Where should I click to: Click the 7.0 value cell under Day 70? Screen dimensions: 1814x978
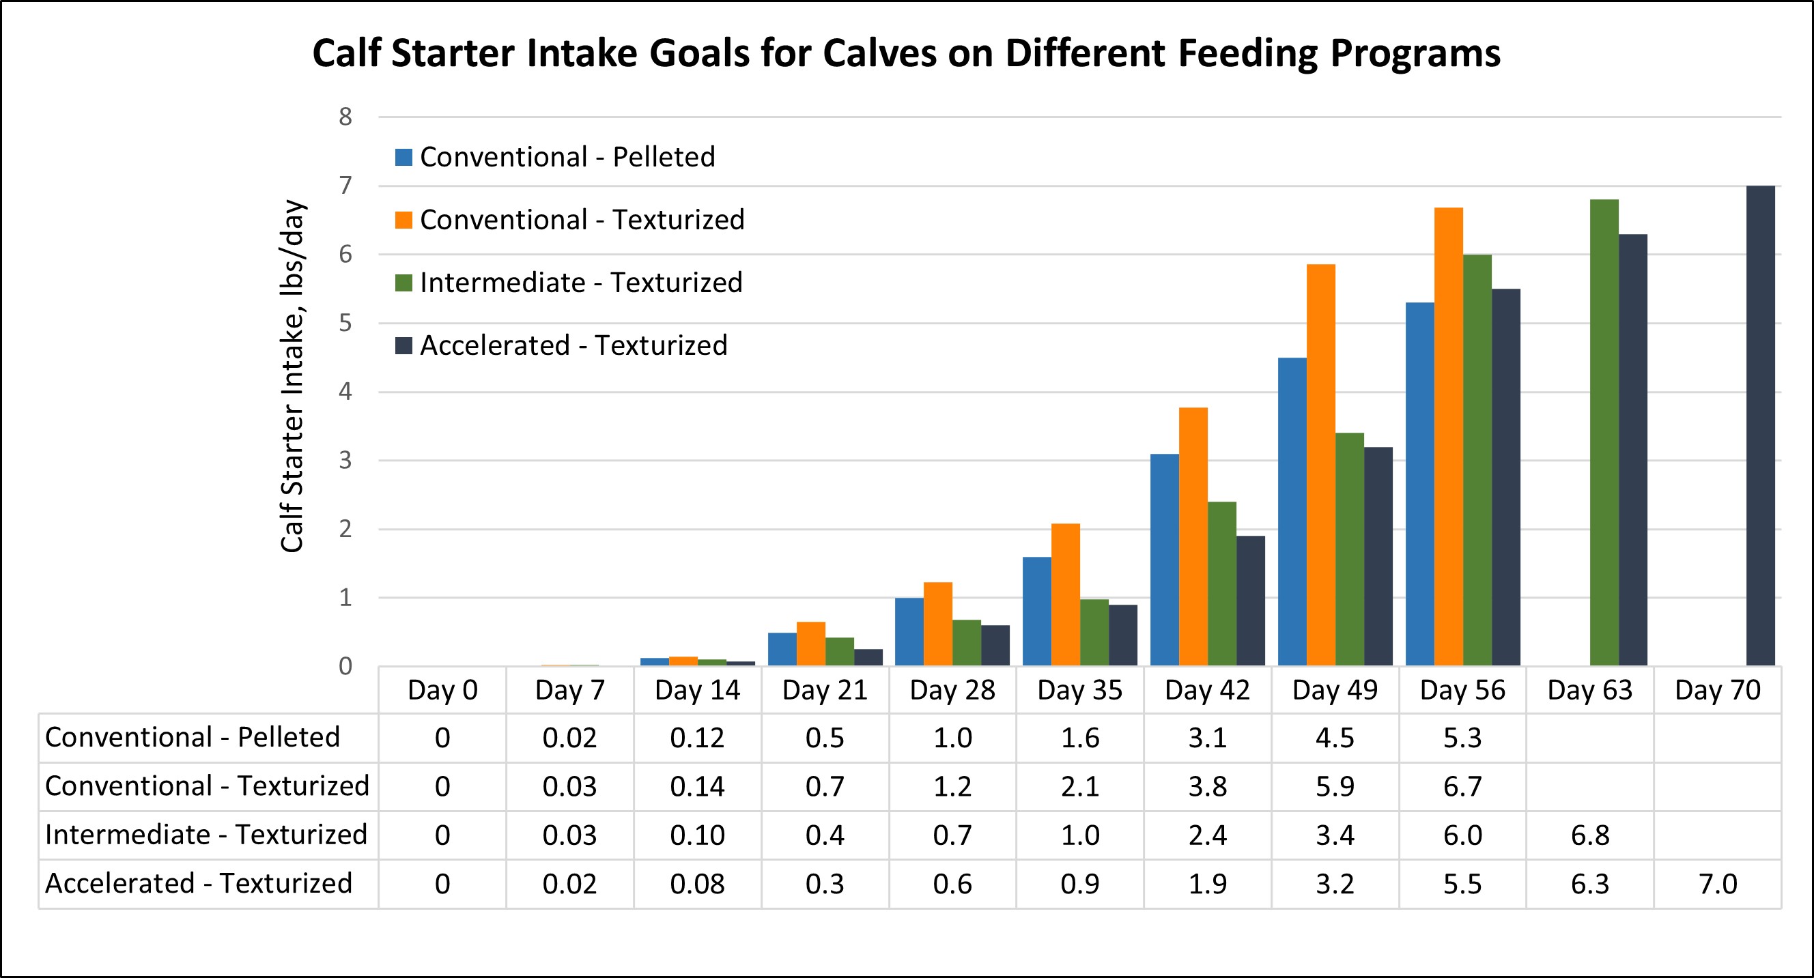pyautogui.click(x=1718, y=884)
